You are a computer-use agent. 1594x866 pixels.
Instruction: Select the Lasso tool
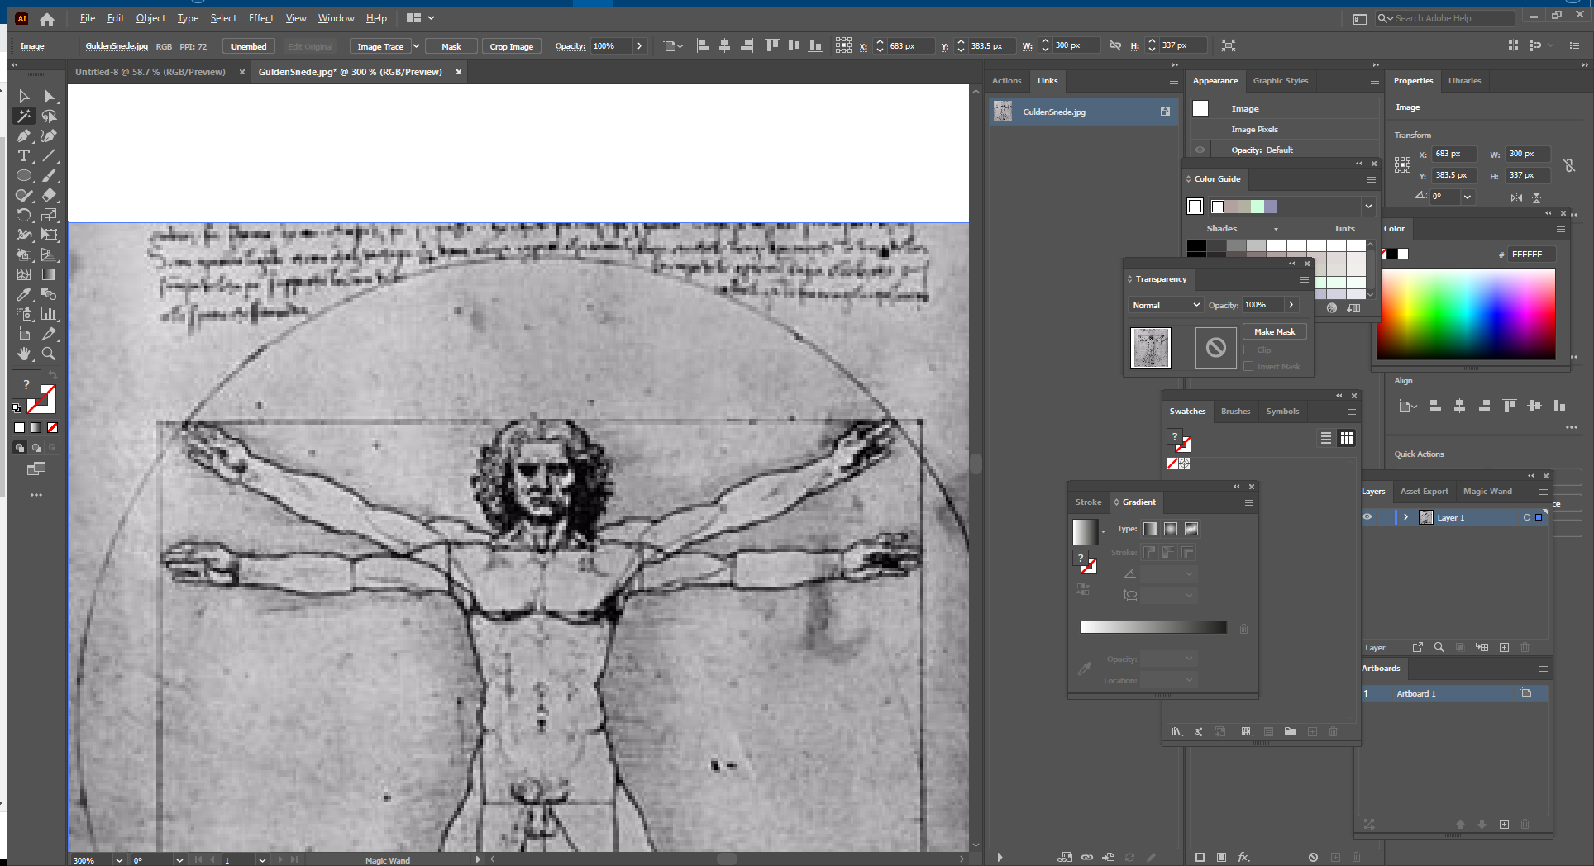(50, 117)
